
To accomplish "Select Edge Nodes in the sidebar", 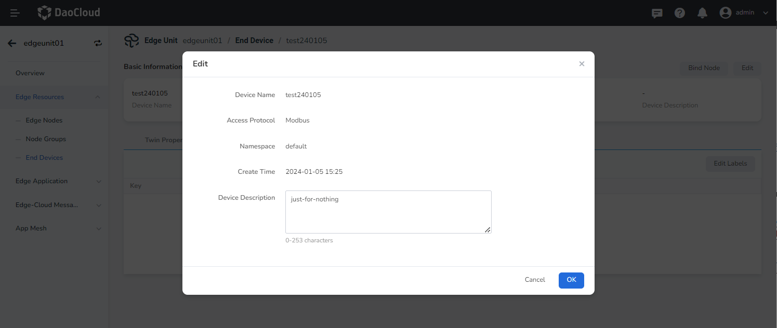I will (44, 120).
